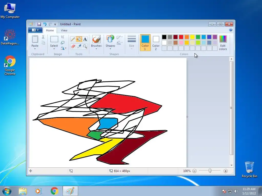
Task: Click the volume speaker tray icon
Action: pyautogui.click(x=236, y=191)
